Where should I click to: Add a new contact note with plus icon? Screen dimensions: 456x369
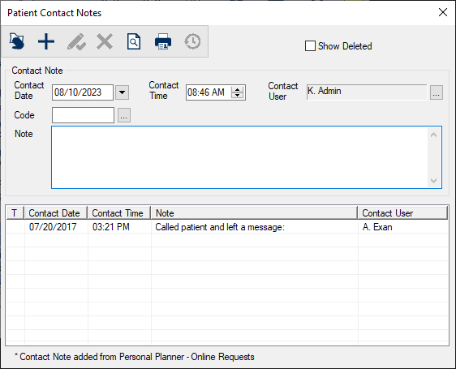46,41
